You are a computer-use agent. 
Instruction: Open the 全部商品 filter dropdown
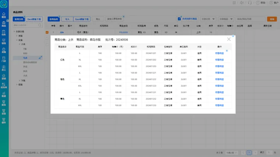click(226, 19)
